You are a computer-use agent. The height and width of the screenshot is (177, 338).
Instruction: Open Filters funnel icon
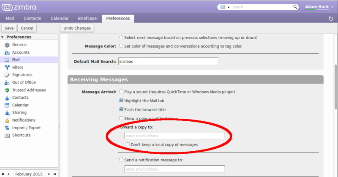point(7,68)
